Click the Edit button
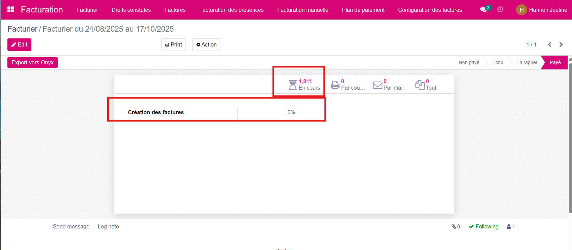Viewport: 572px width, 250px height. pos(19,44)
